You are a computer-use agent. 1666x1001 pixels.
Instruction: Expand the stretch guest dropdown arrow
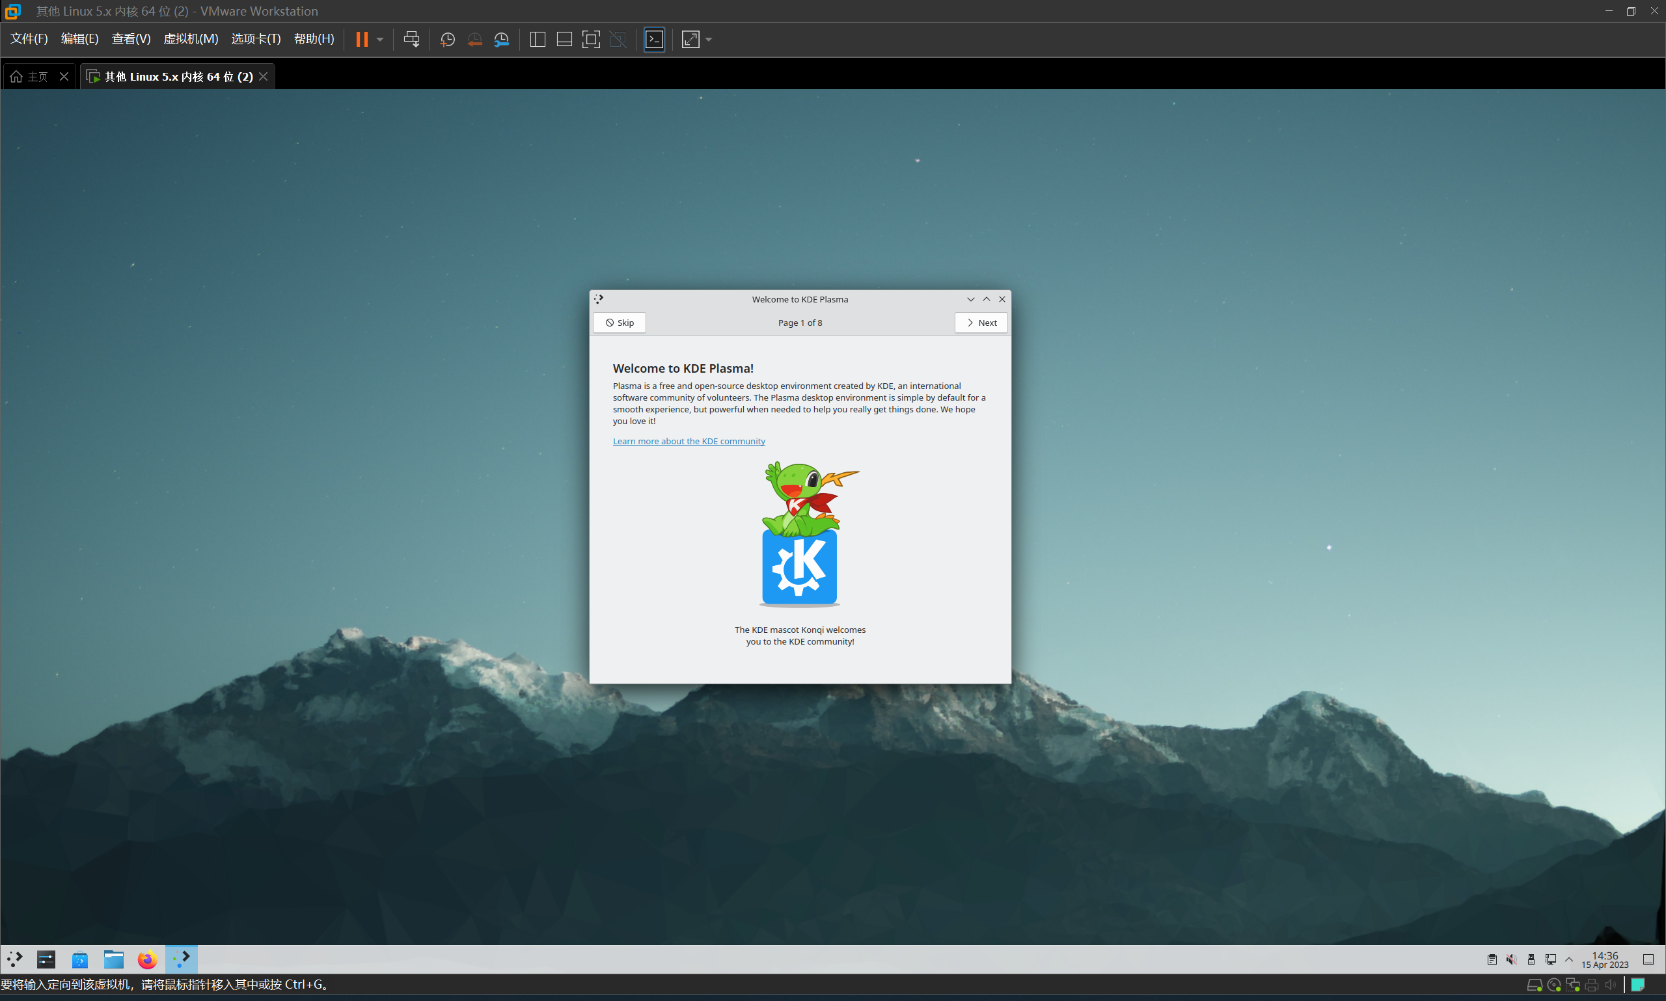709,39
